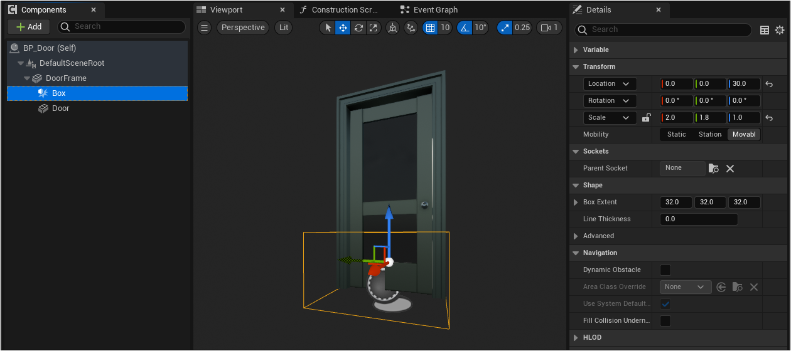
Task: Collapse DefaultSceneRoot tree arrow
Action: 21,63
